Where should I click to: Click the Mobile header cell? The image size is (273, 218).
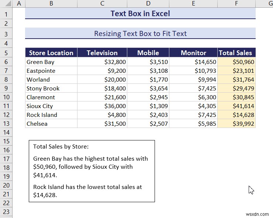coord(148,53)
